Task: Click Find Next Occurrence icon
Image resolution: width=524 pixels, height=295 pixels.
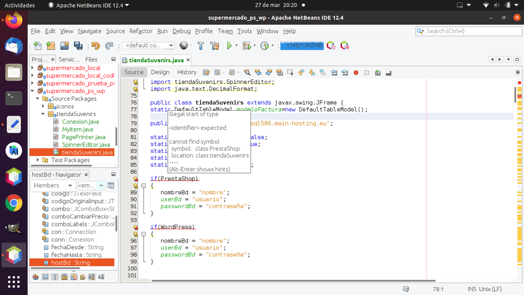Action: click(x=269, y=73)
